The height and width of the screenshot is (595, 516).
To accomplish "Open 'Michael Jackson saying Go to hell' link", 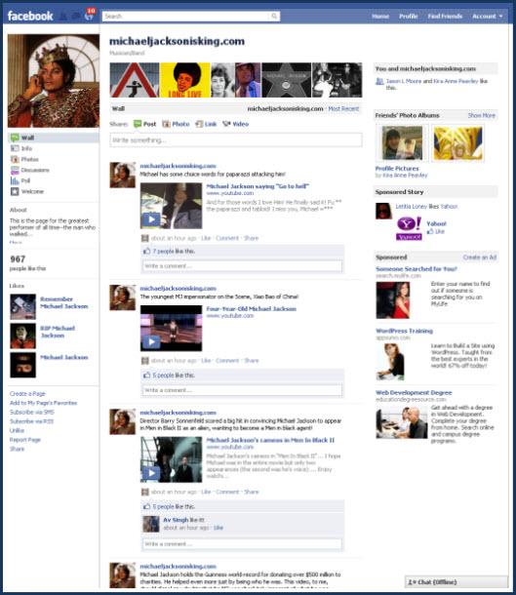I will coord(258,186).
